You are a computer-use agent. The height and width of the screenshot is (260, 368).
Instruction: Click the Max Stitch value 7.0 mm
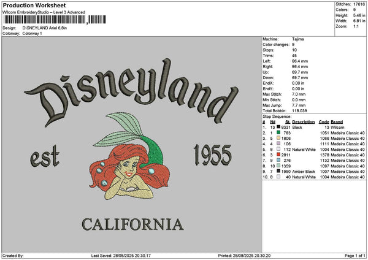[299, 94]
